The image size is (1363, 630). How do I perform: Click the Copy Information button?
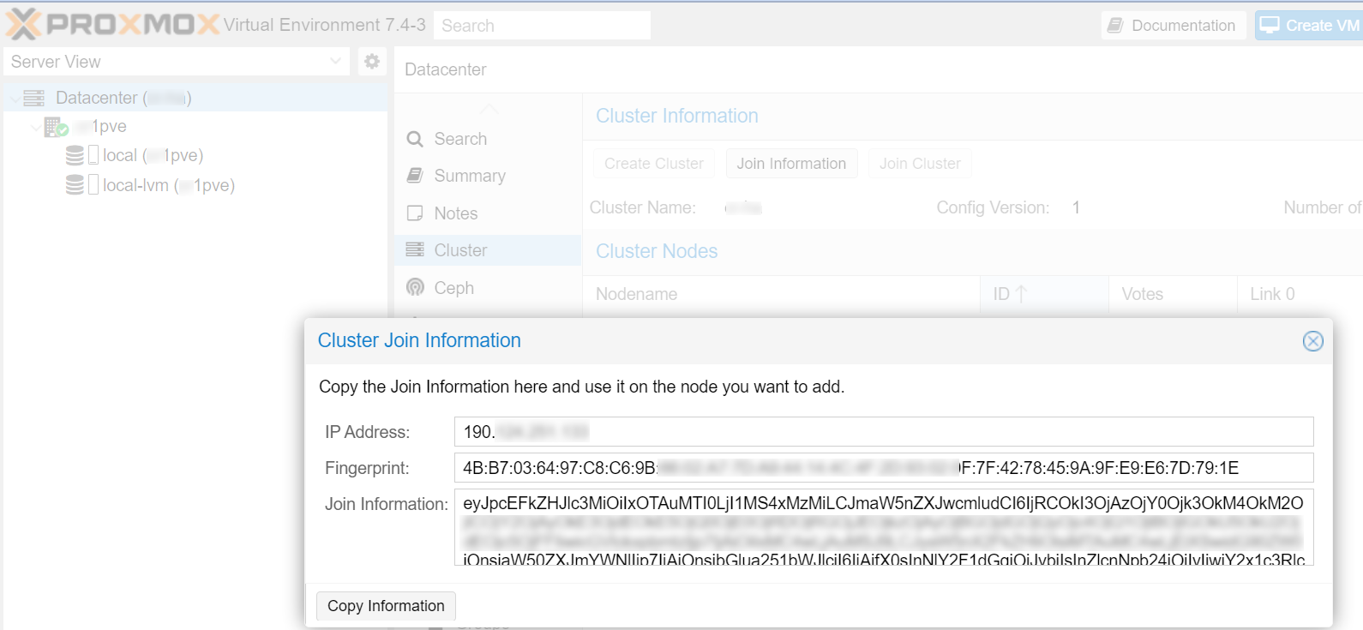point(386,606)
